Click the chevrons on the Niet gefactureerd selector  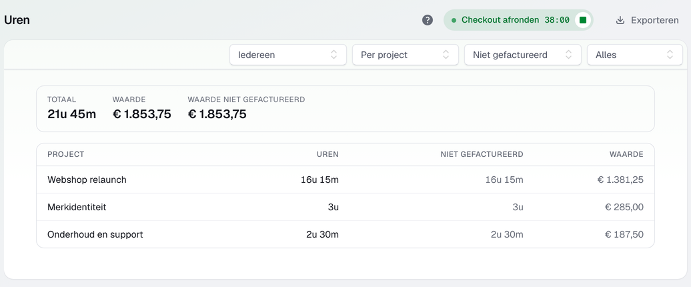(x=568, y=55)
